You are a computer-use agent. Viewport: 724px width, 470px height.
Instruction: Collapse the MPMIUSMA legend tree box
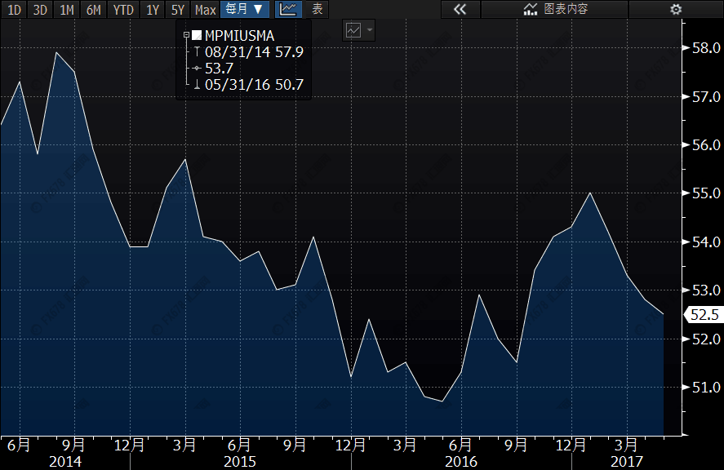(x=186, y=36)
